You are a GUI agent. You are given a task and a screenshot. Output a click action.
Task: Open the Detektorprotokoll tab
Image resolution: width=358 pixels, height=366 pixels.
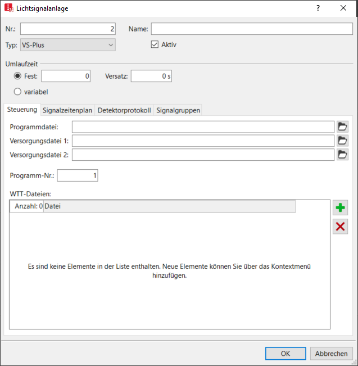pyautogui.click(x=124, y=110)
